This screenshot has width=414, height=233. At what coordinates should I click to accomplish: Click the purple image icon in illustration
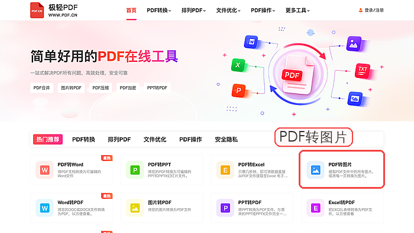pos(354,44)
